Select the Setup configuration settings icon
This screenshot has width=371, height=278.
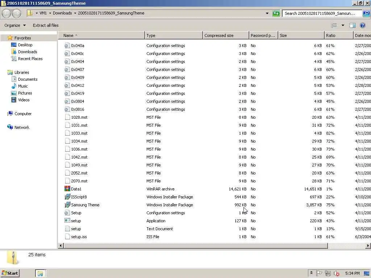(x=67, y=213)
